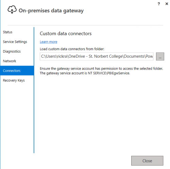Click the Ensure the gateway service account permission note

[101, 69]
